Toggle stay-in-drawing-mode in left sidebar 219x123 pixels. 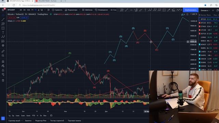click(x=3, y=66)
